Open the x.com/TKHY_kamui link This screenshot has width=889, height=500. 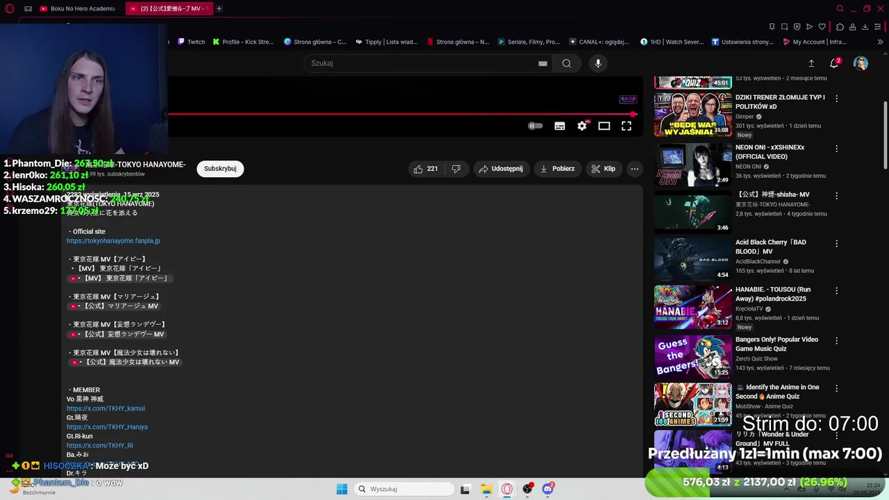pos(106,408)
